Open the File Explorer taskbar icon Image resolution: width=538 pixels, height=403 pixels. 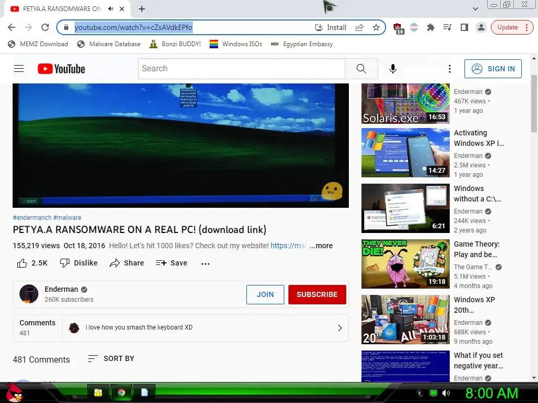click(98, 393)
